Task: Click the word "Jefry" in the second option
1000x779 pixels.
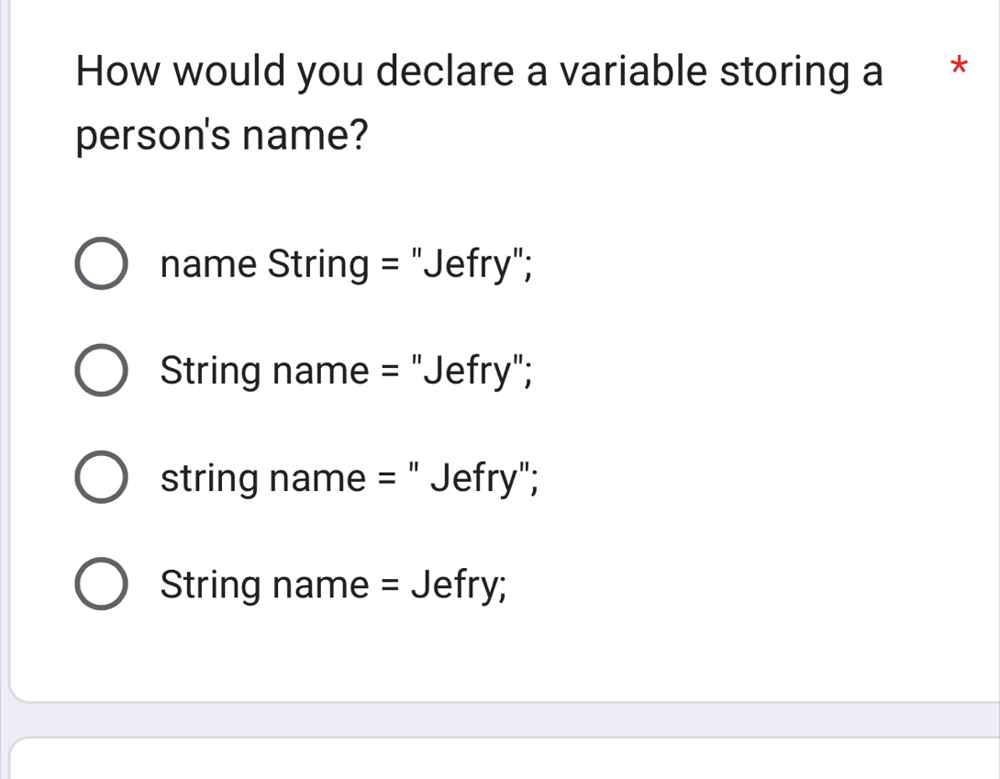Action: point(468,371)
